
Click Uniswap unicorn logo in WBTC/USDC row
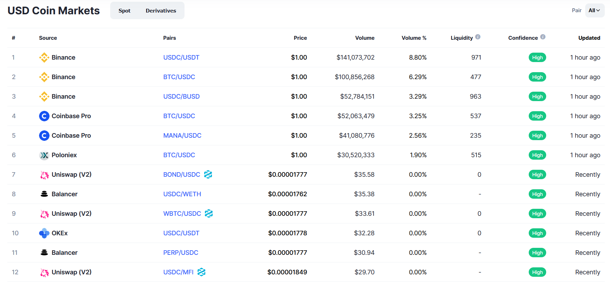(x=44, y=214)
